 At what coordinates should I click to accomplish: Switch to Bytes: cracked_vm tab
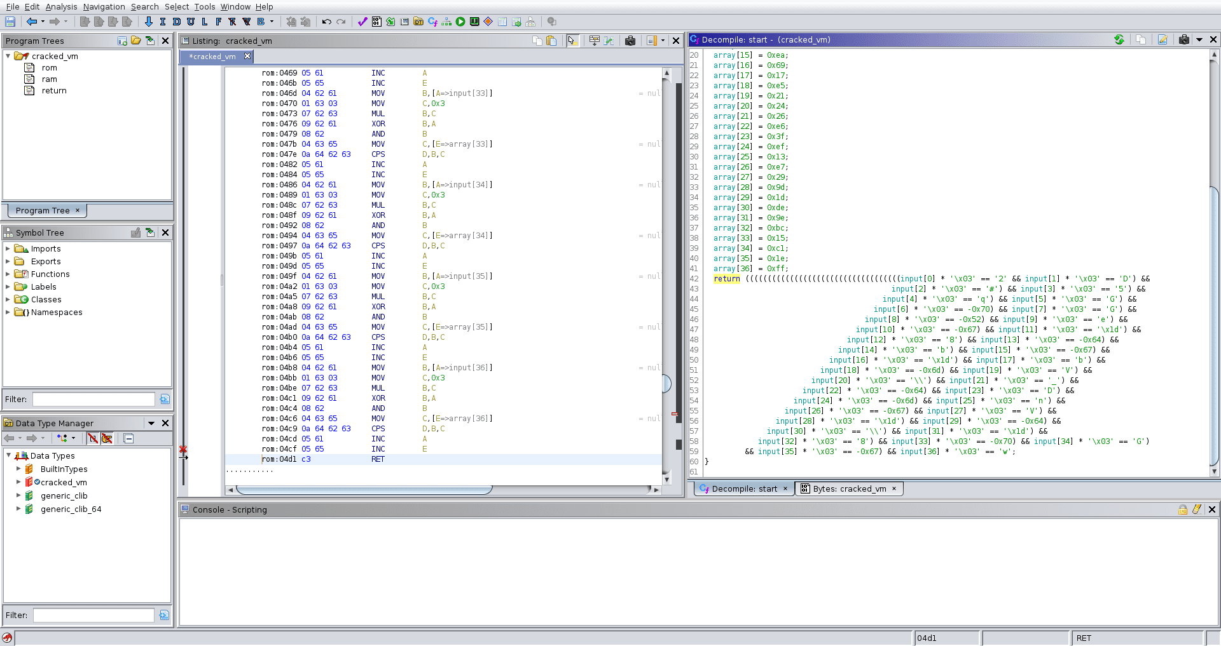click(848, 488)
